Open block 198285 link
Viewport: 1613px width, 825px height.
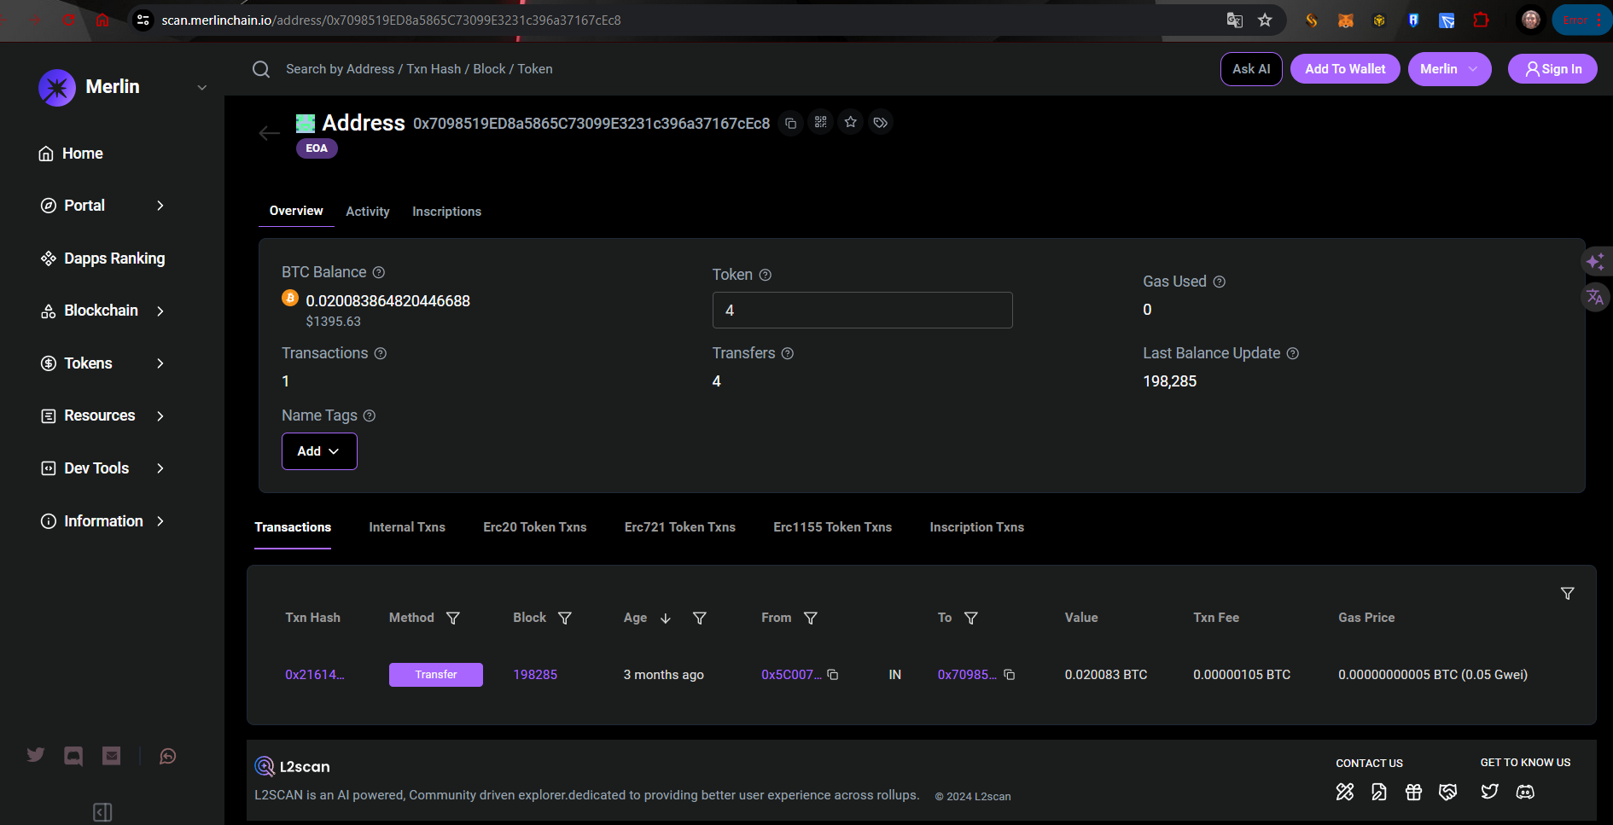(x=535, y=675)
